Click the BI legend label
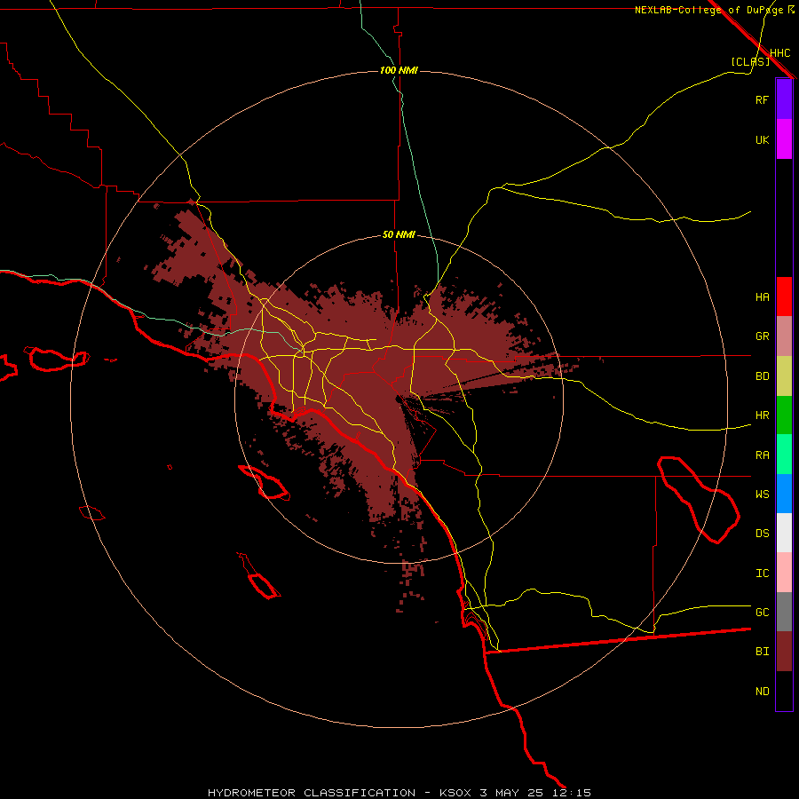 [x=762, y=652]
